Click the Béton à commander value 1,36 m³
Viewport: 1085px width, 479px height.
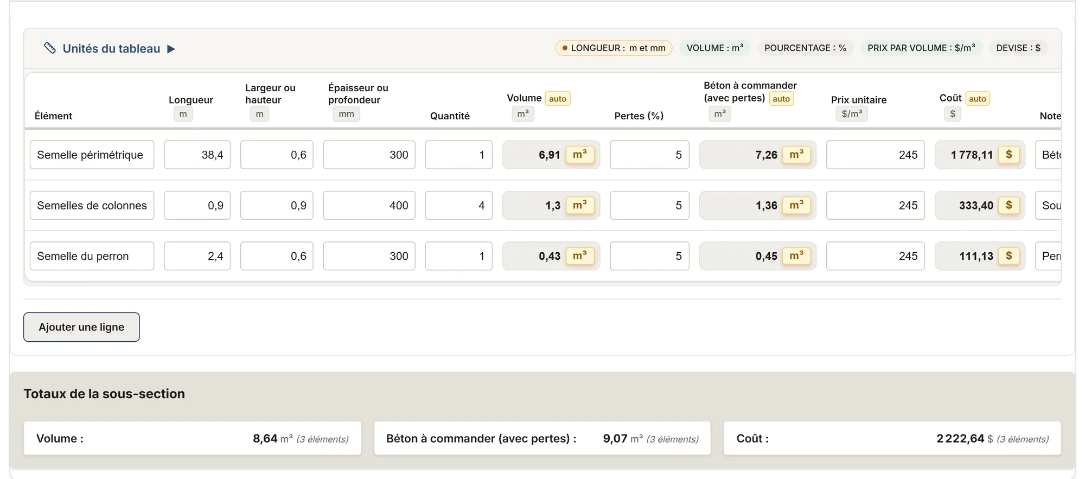[x=757, y=205]
